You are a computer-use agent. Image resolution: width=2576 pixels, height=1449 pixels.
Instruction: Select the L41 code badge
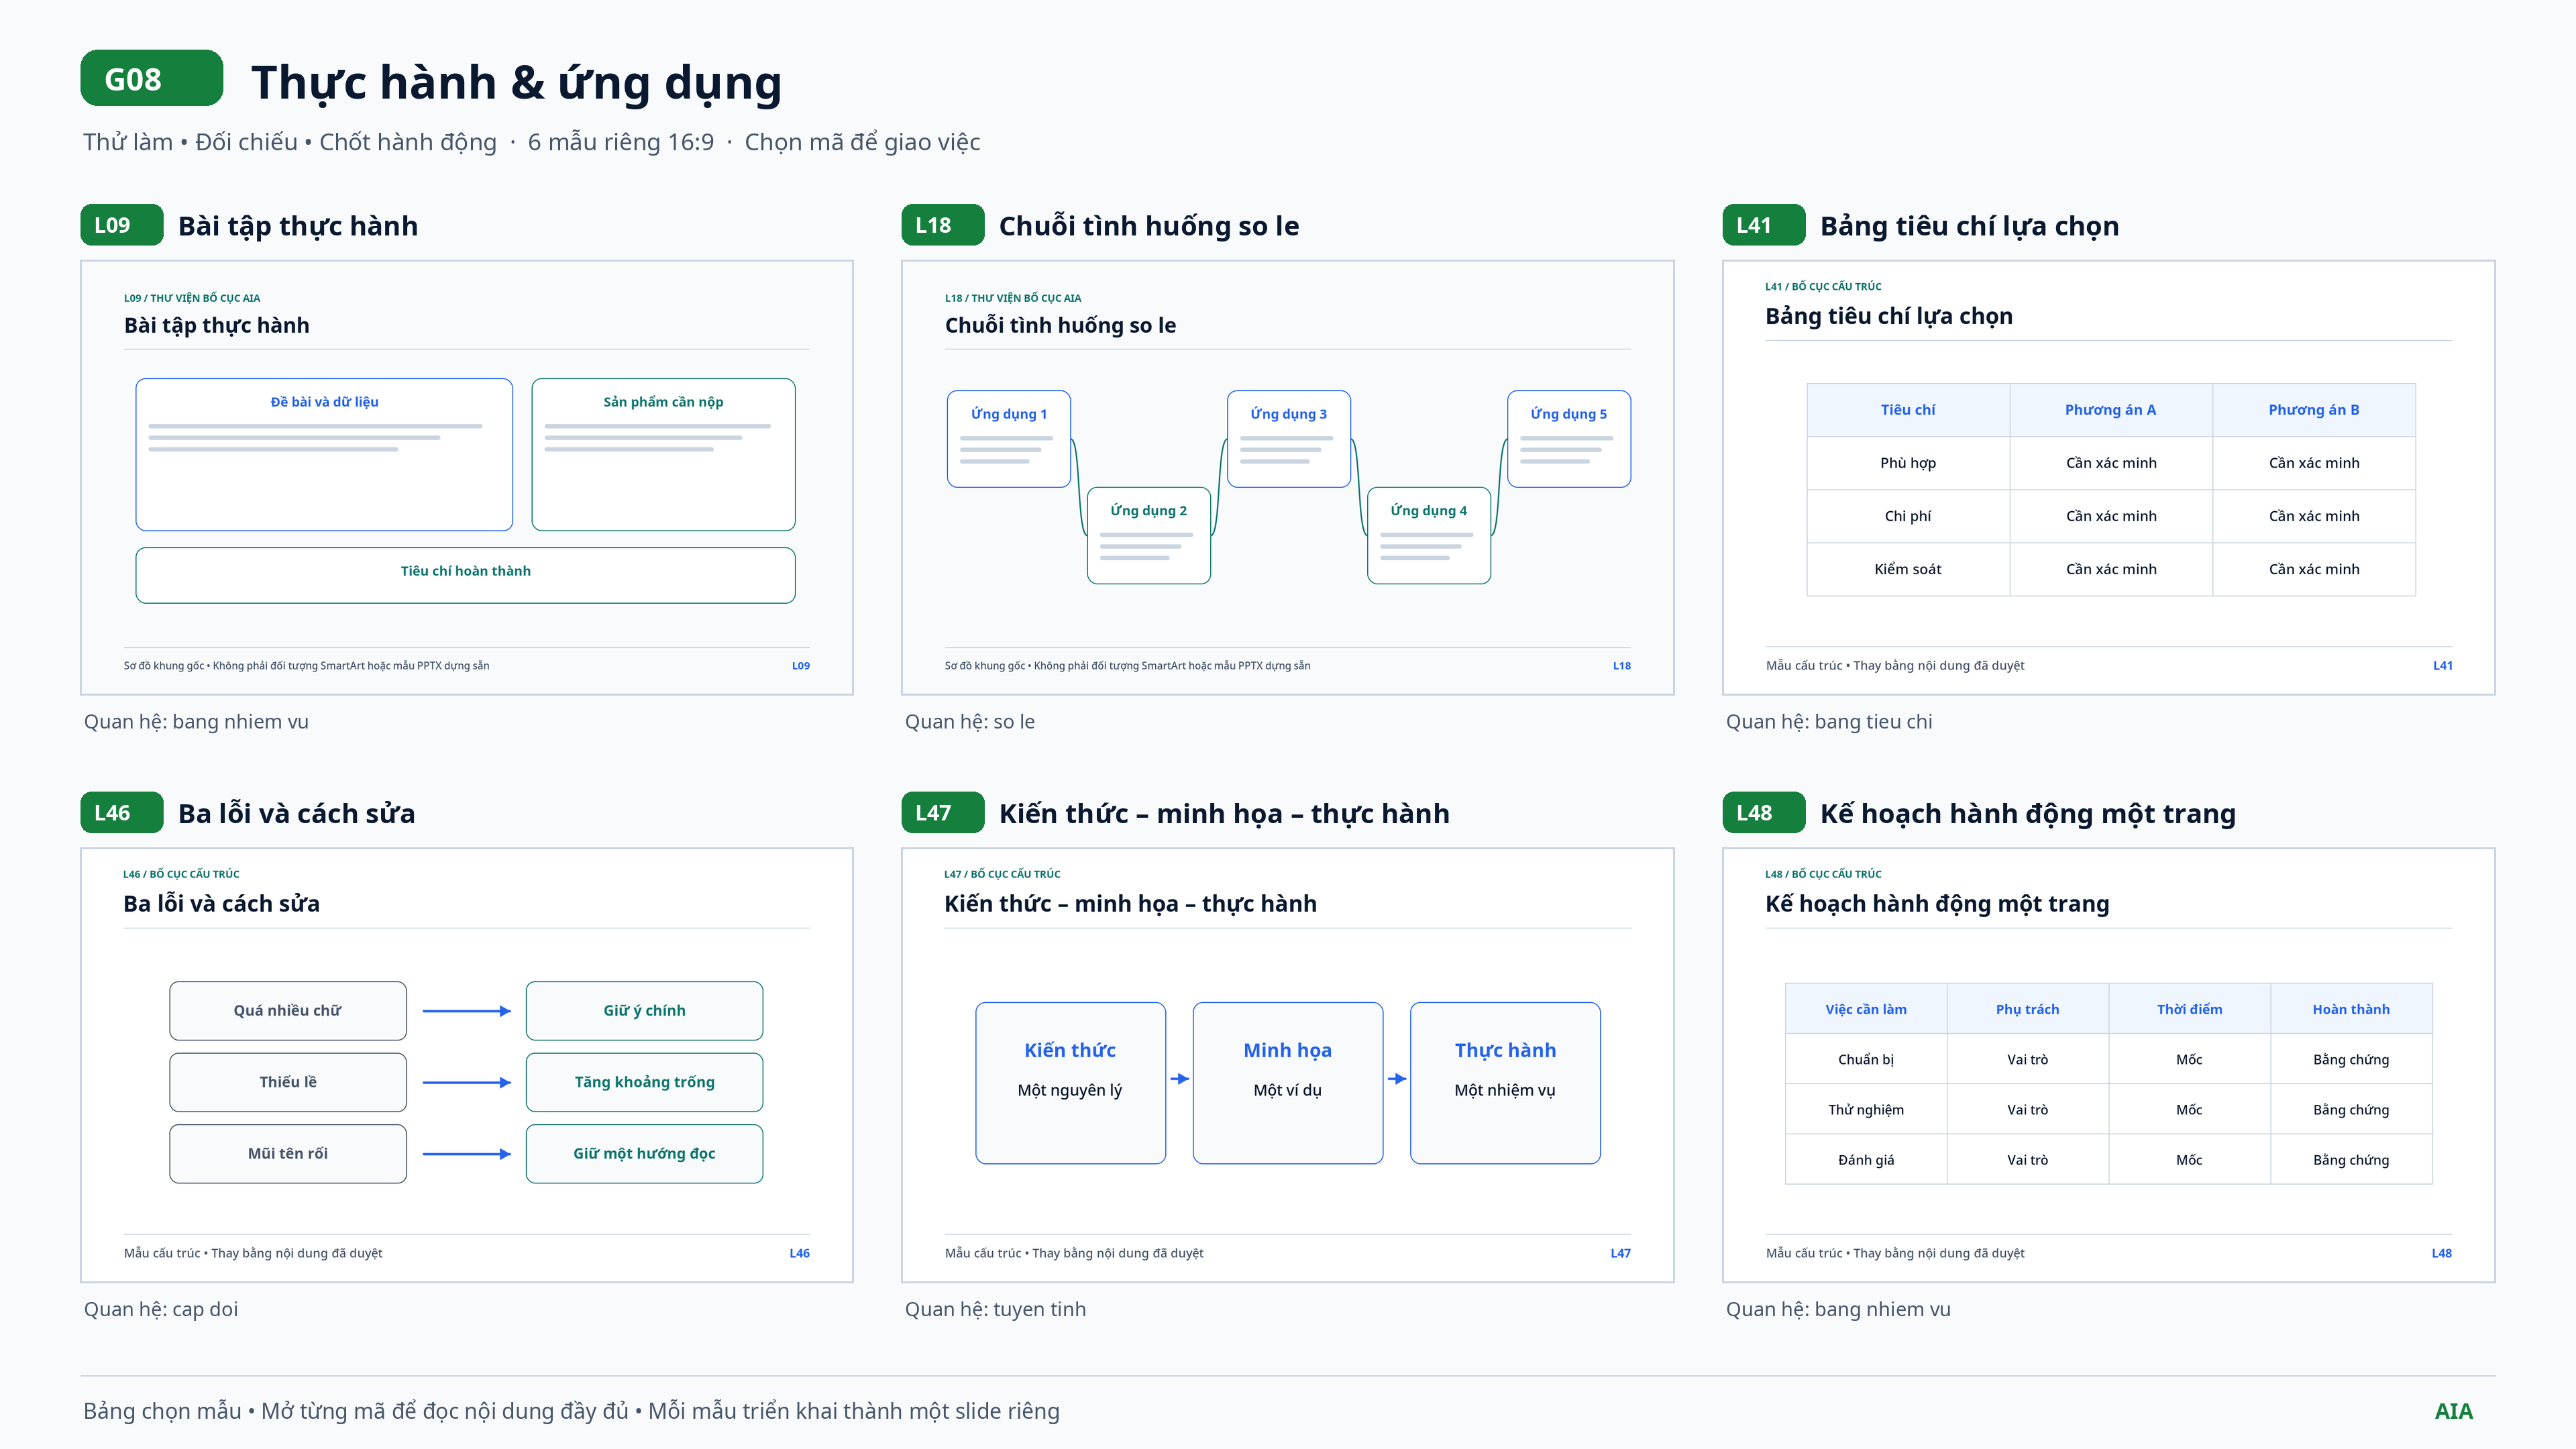coord(1763,225)
